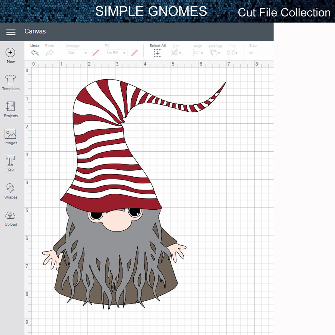
Task: Open the Arrange dropdown
Action: click(215, 53)
